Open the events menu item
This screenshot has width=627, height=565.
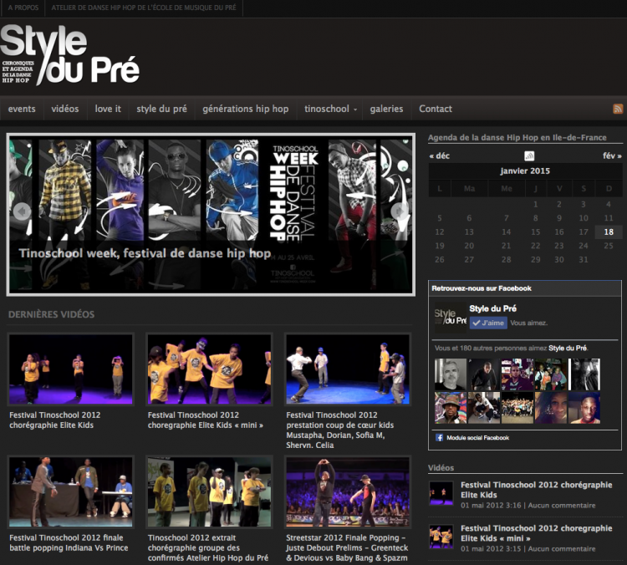pos(22,109)
